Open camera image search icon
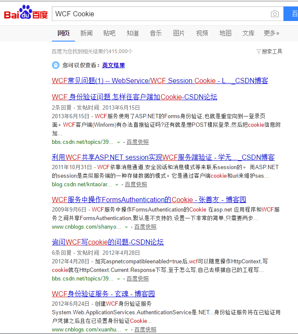 click(274, 14)
